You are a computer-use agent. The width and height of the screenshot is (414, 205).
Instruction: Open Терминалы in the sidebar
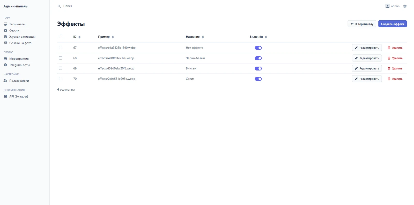point(17,24)
